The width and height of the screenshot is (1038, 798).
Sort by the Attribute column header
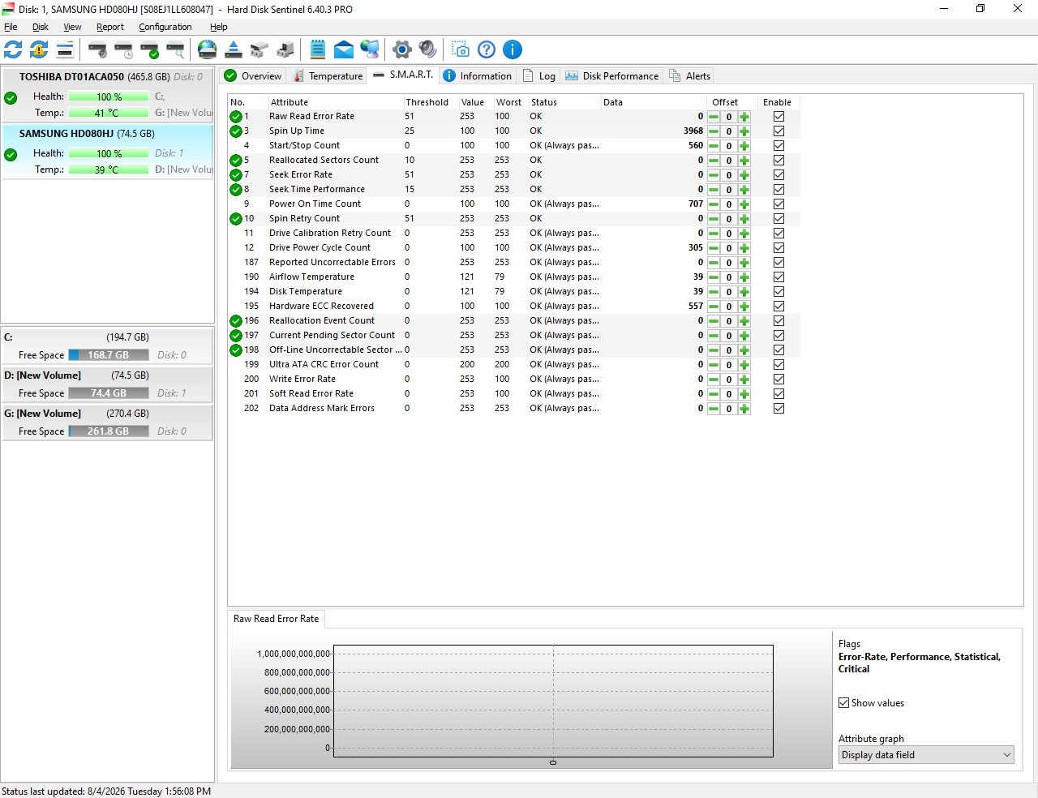335,102
